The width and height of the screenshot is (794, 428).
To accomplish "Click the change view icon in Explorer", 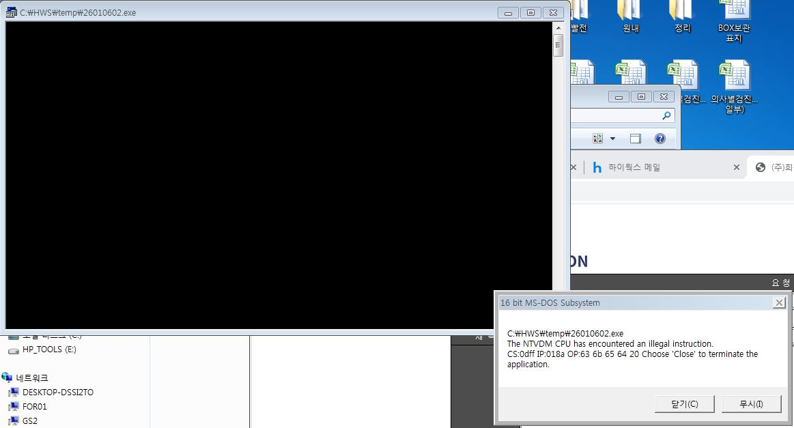I will coord(597,139).
